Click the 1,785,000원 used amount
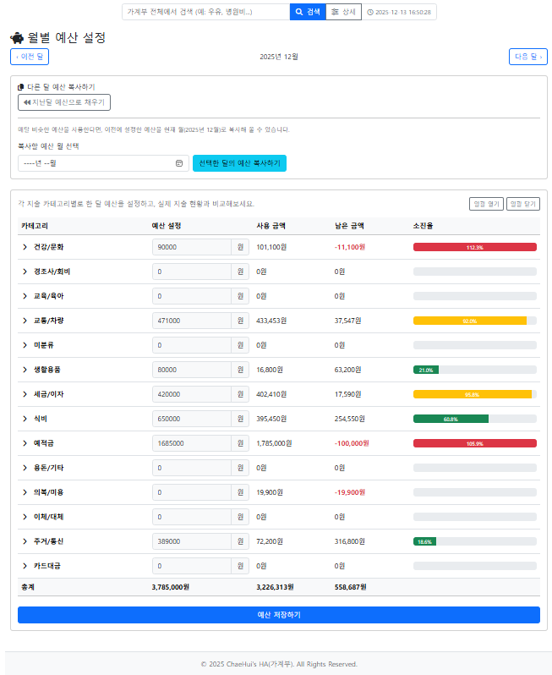 click(x=274, y=443)
